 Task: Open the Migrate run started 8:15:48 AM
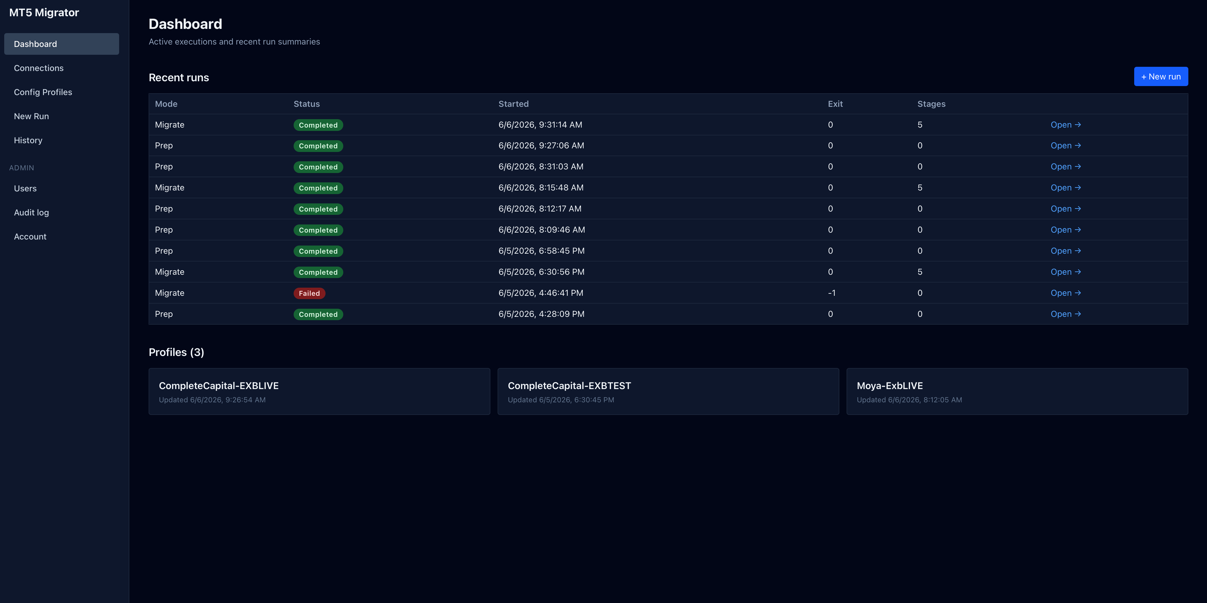1066,188
